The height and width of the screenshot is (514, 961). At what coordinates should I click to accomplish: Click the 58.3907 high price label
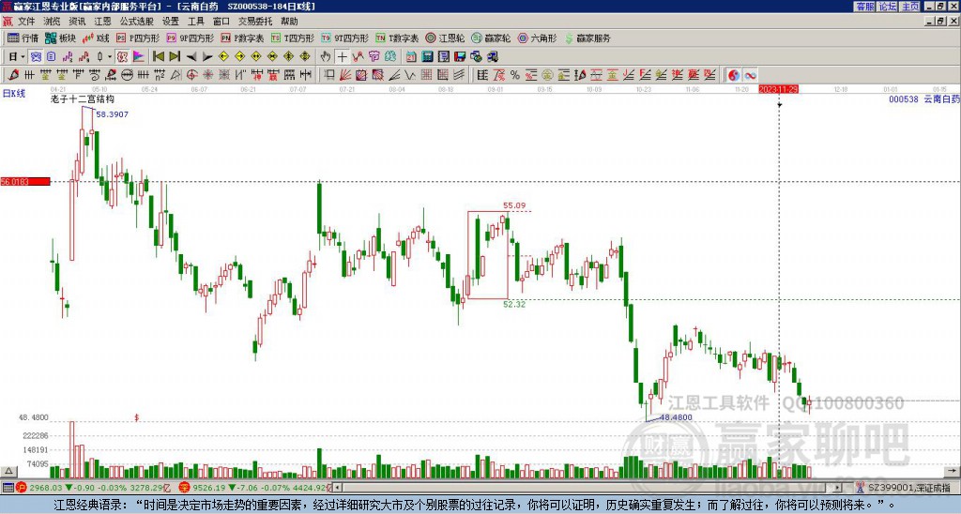point(113,114)
